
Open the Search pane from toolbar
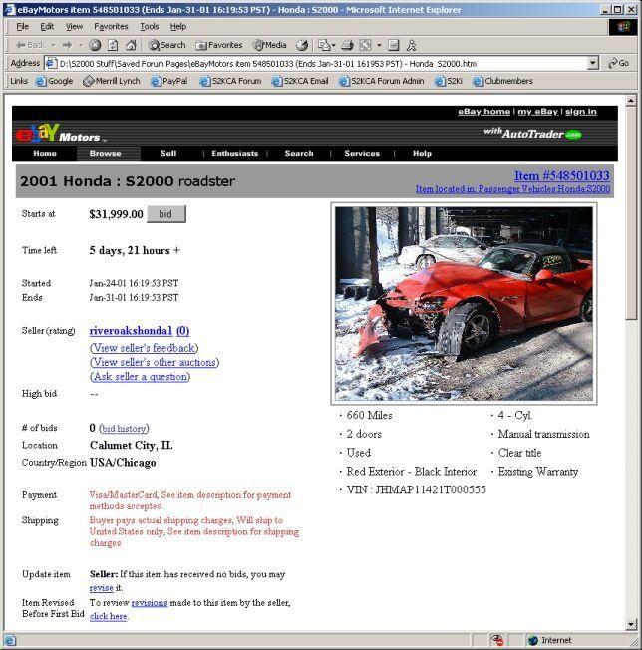pyautogui.click(x=166, y=45)
